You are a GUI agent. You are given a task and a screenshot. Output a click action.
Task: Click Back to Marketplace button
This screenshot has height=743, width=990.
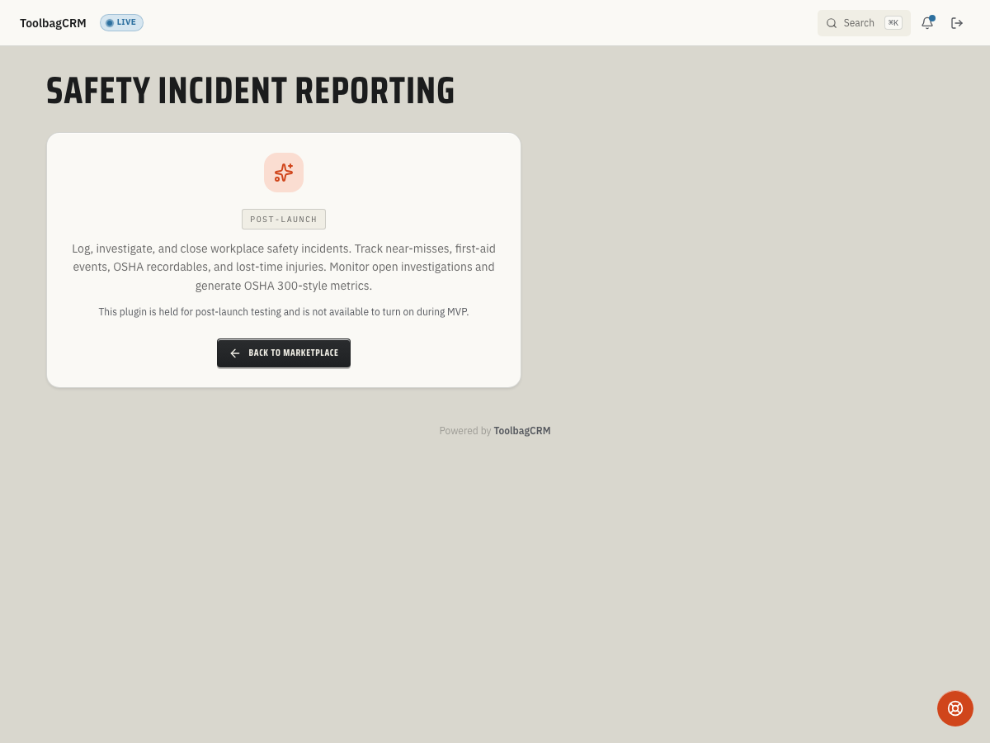point(284,353)
